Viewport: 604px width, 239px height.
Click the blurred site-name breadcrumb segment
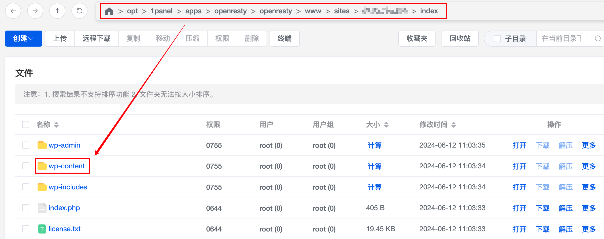(385, 11)
